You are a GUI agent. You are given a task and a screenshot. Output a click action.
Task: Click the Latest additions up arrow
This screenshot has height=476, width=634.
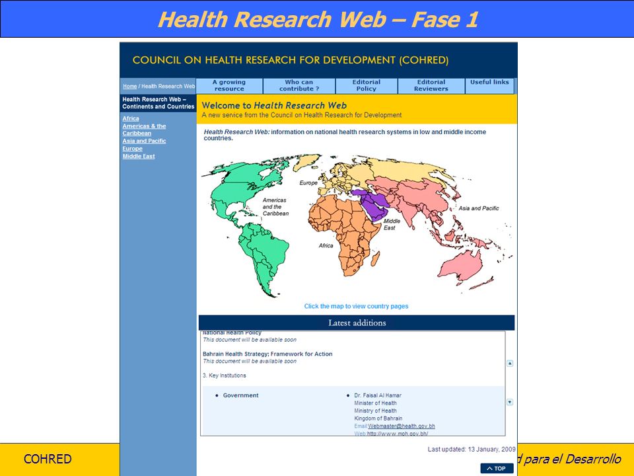click(510, 364)
